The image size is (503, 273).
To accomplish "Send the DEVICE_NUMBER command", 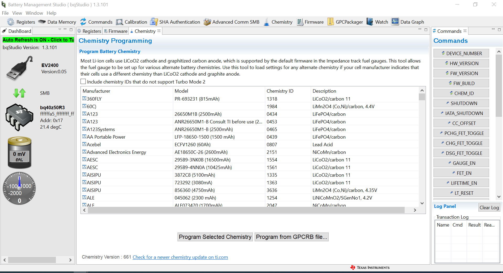I will coord(461,53).
